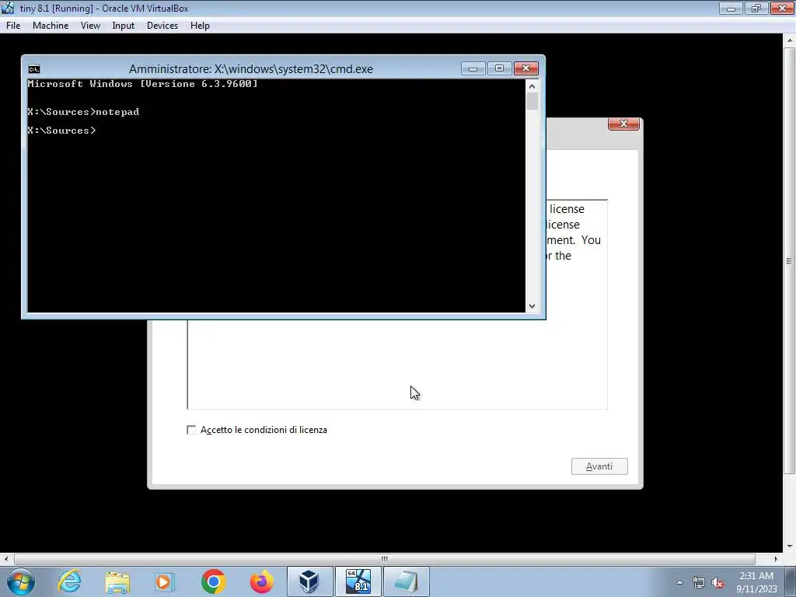796x597 pixels.
Task: Select the tiny 8.1 VM taskbar icon
Action: tap(358, 581)
